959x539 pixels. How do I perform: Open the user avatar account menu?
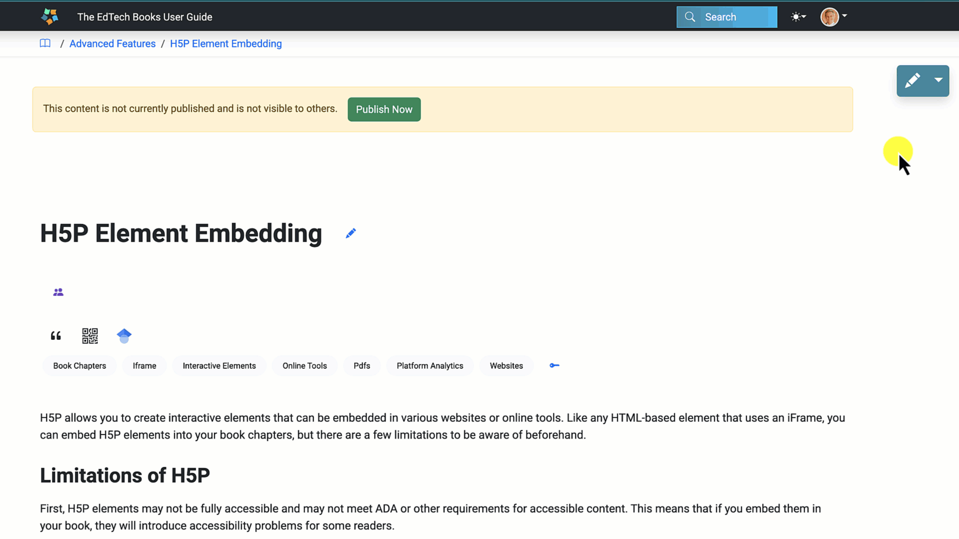(833, 17)
